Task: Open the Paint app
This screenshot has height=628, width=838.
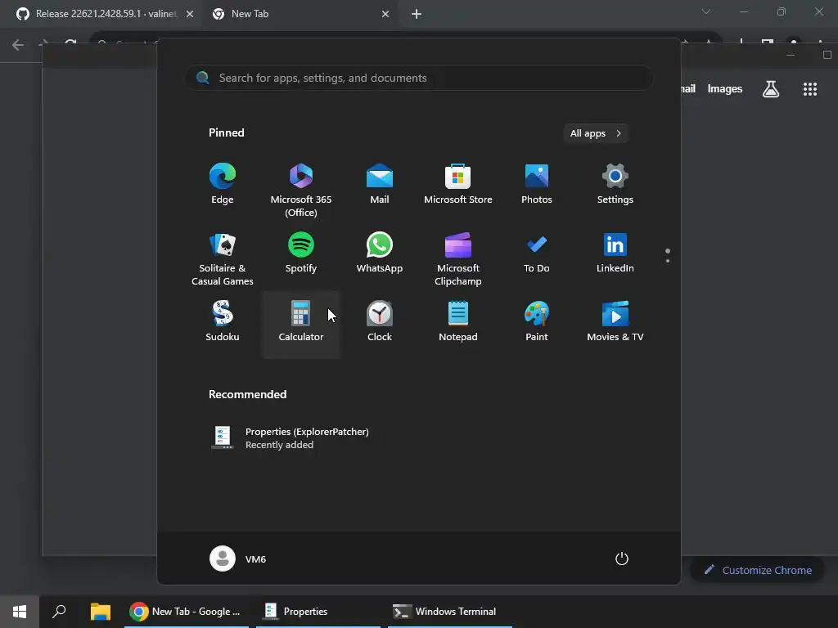Action: 537,321
